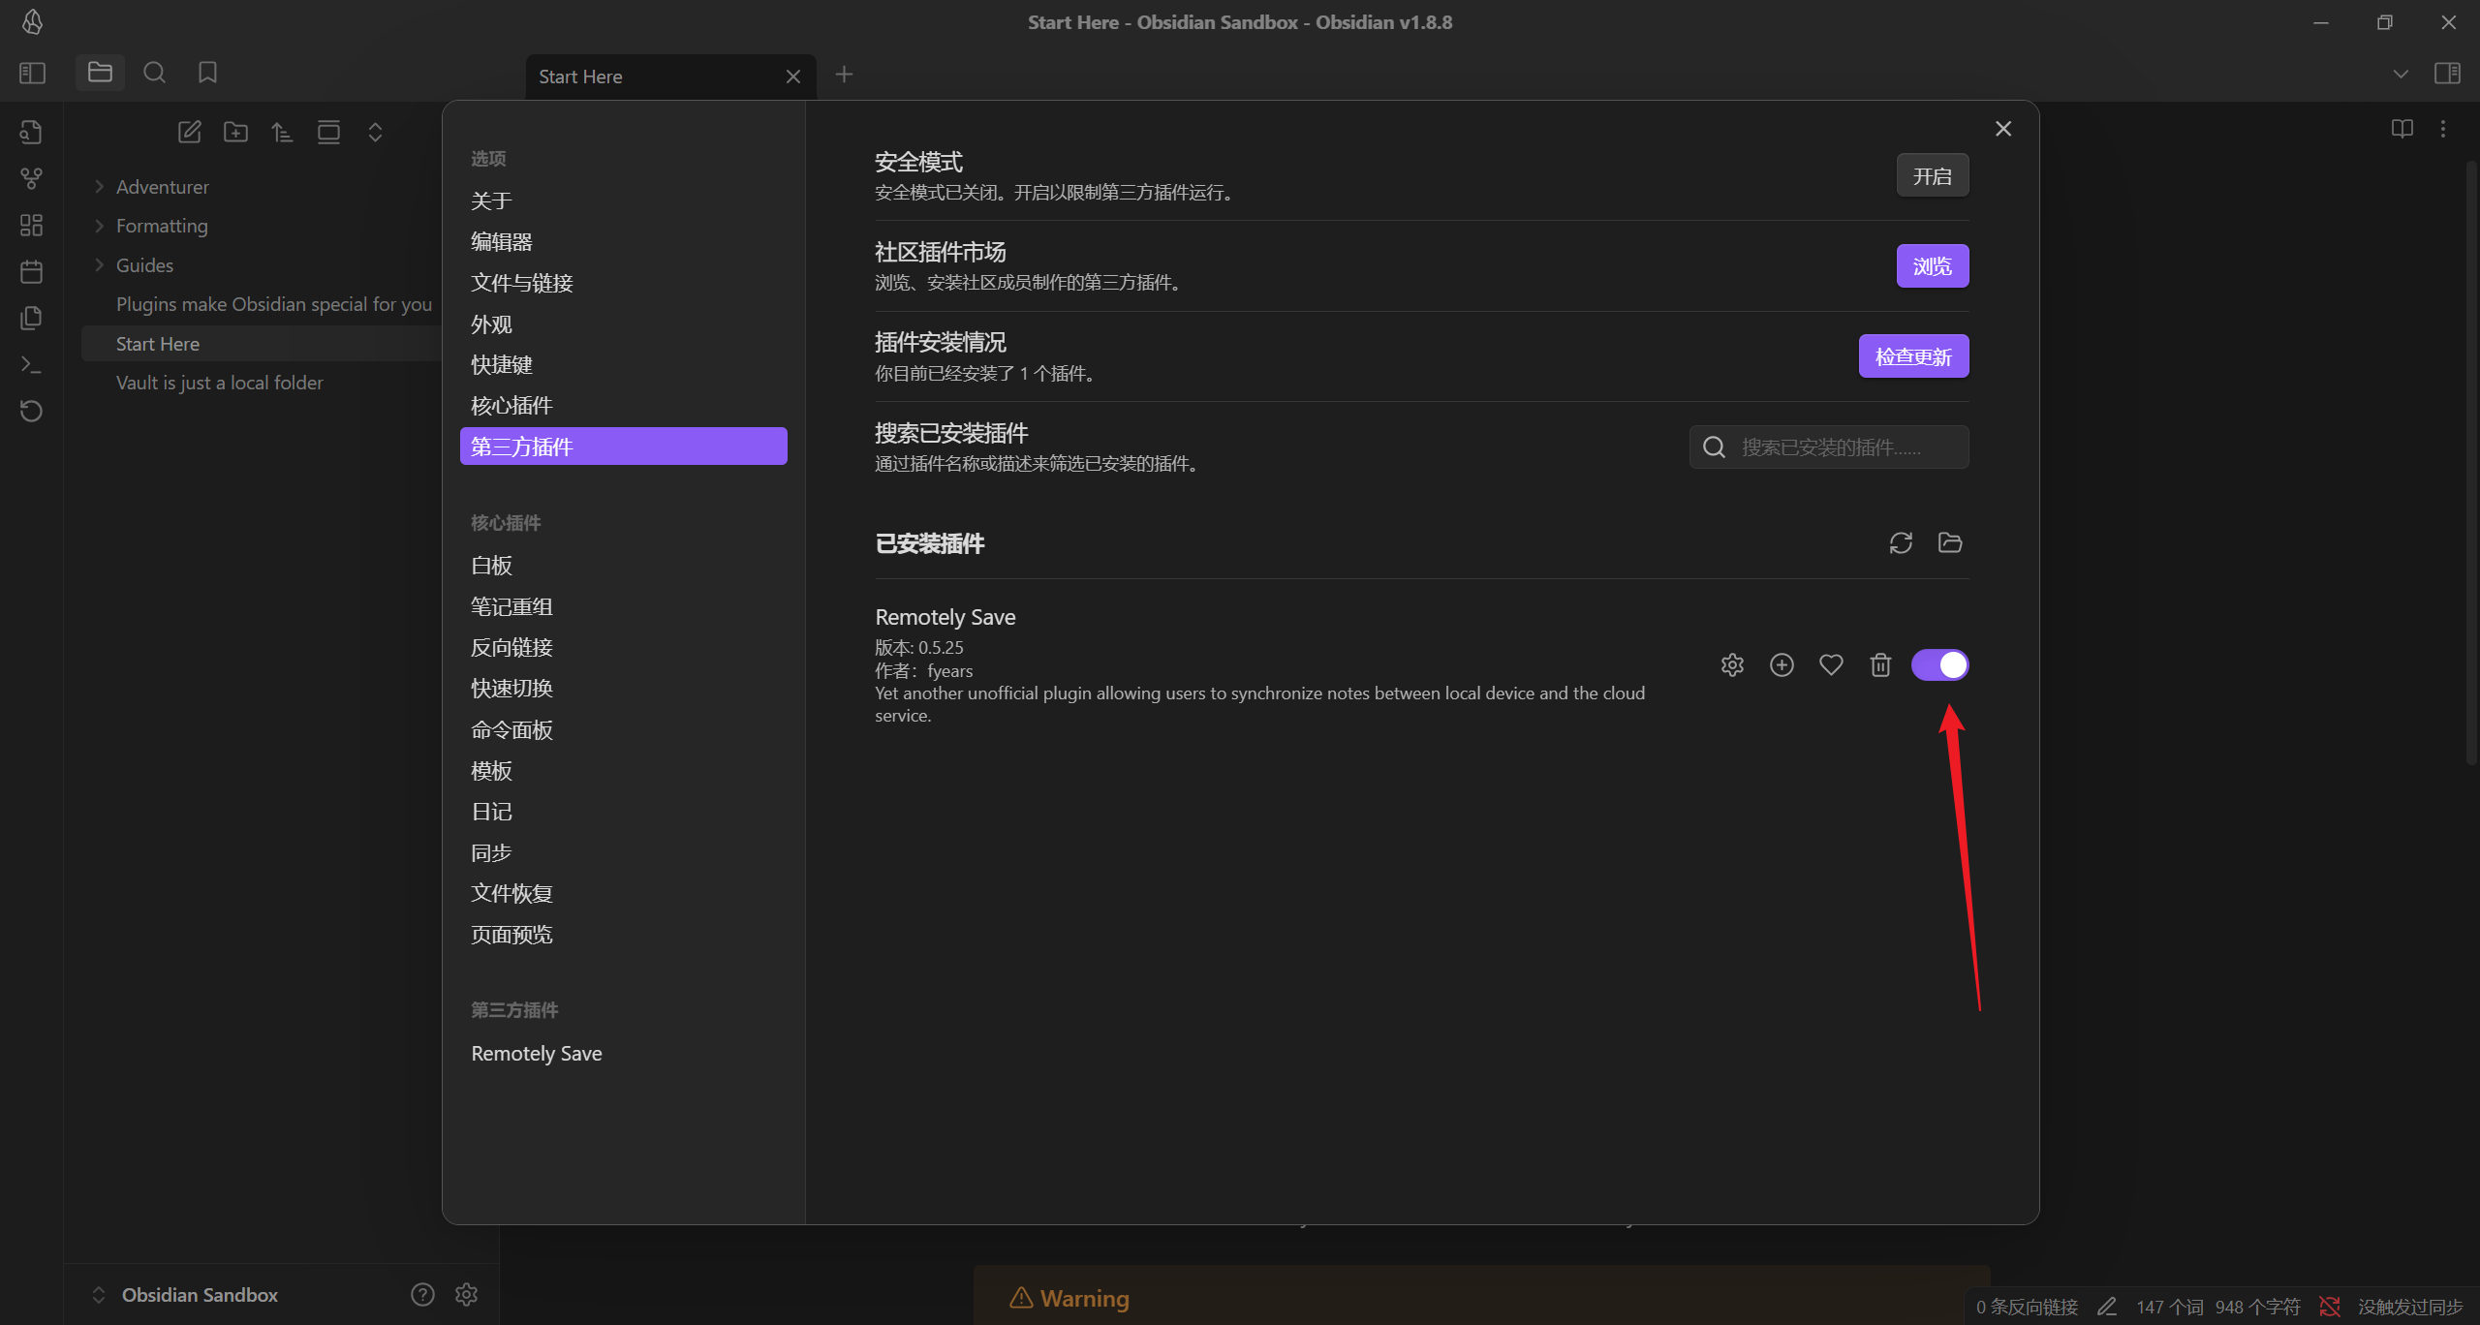Image resolution: width=2480 pixels, height=1325 pixels.
Task: Open note more options menu
Action: point(2443,129)
